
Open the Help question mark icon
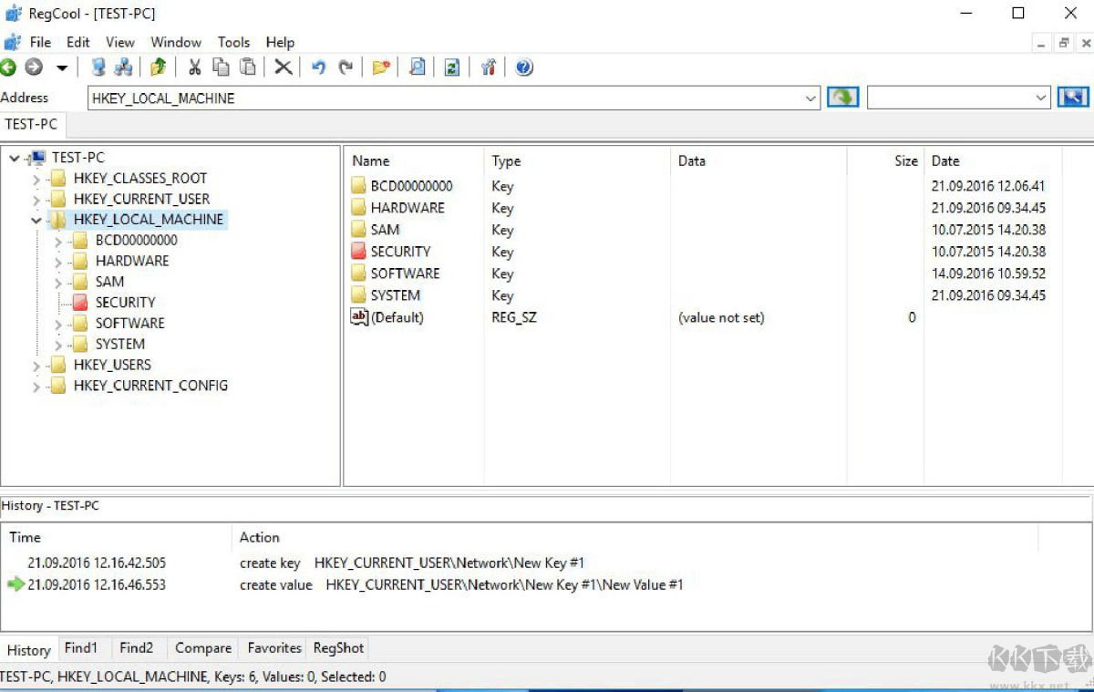pos(523,67)
